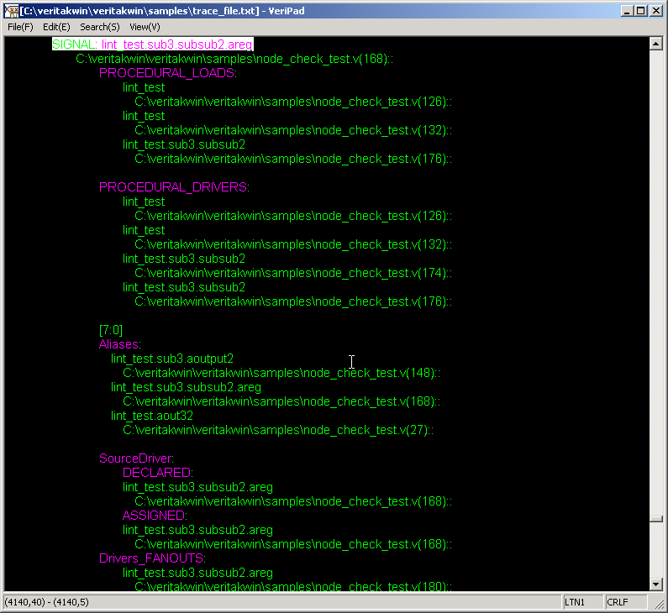The image size is (668, 613).
Task: Click the highlighted SIGNAL: lint_test.sub3.subsub2.areg line
Action: pyautogui.click(x=153, y=45)
